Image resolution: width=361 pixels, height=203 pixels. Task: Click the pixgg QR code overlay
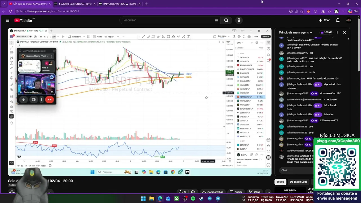point(337,166)
